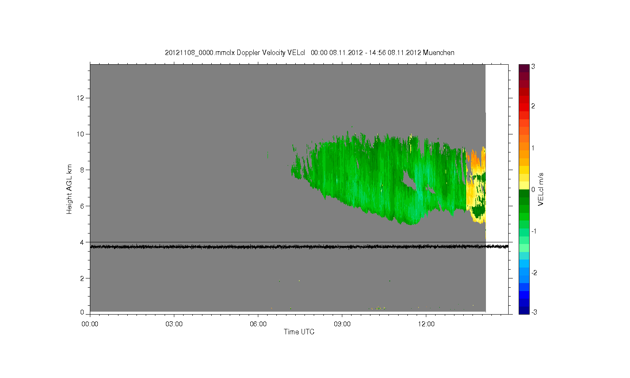This screenshot has width=630, height=378.
Task: Select the 06:00 time tick label
Action: click(x=258, y=324)
